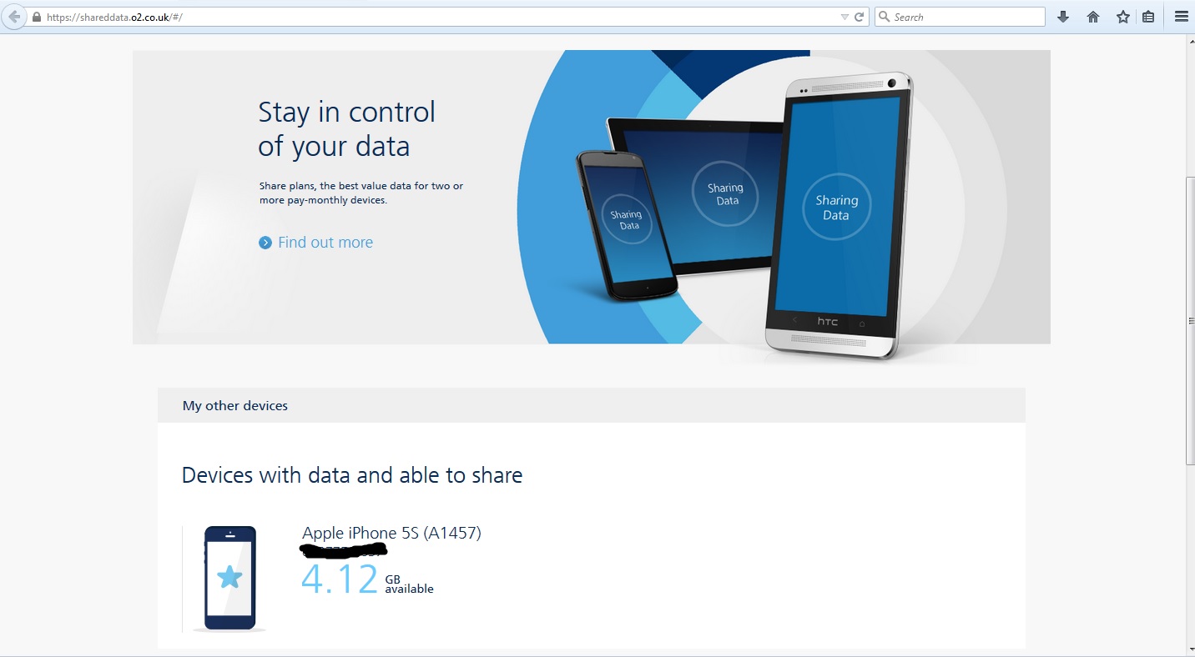The height and width of the screenshot is (657, 1195).
Task: Expand the My other devices section
Action: tap(235, 405)
